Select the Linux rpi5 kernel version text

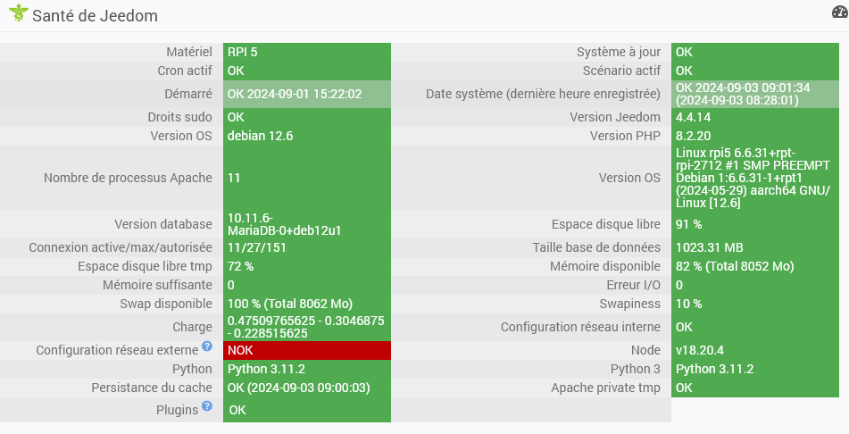coord(754,178)
